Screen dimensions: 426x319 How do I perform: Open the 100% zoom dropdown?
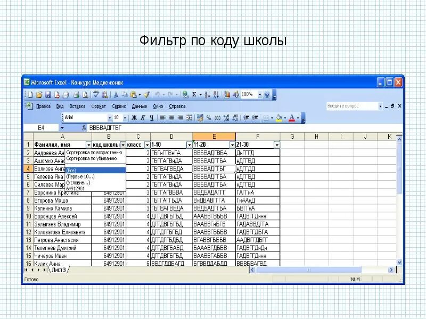260,95
